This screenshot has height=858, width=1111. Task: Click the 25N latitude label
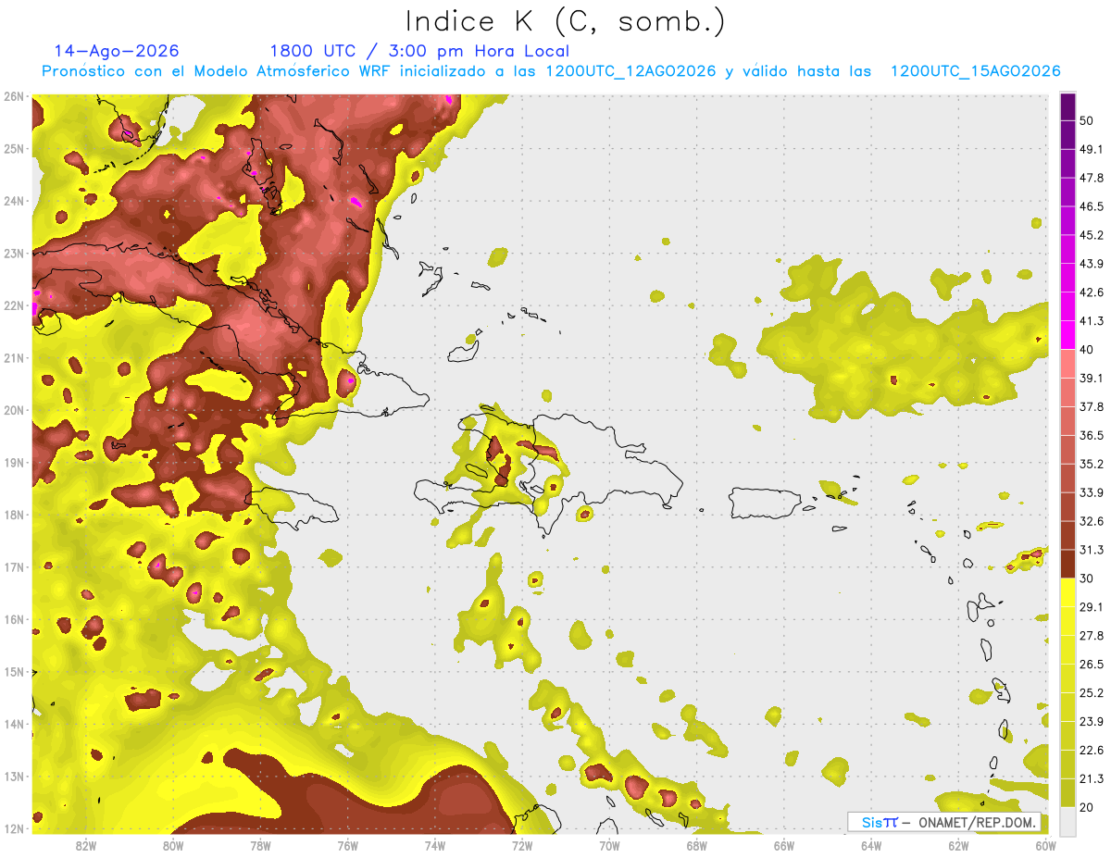pyautogui.click(x=13, y=148)
